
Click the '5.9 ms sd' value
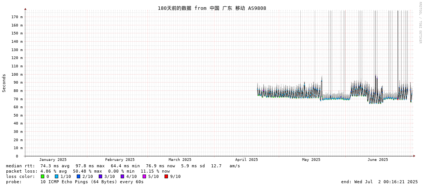(x=193, y=166)
